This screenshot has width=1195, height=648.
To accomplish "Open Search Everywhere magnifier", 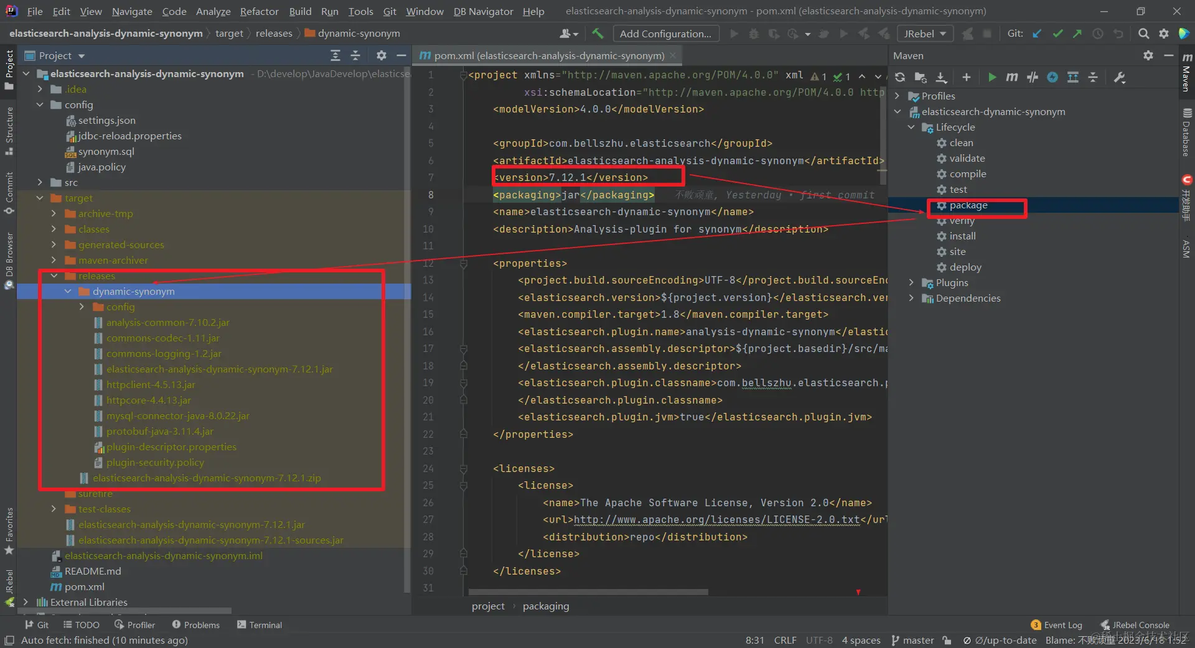I will pyautogui.click(x=1143, y=34).
